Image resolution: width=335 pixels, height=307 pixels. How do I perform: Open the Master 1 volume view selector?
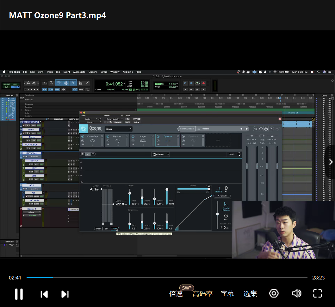31,212
